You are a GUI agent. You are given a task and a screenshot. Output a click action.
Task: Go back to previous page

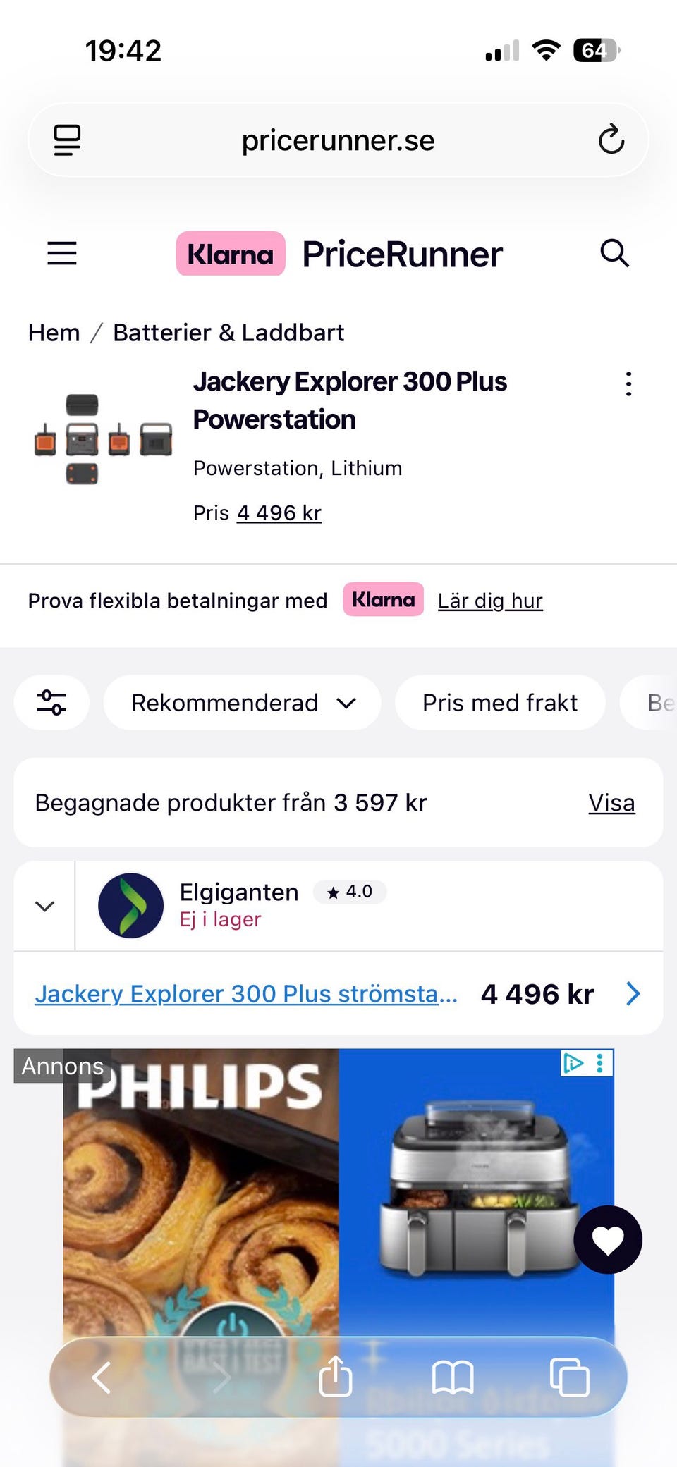tap(102, 1376)
